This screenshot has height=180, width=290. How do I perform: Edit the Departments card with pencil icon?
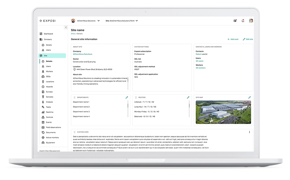pyautogui.click(x=127, y=98)
